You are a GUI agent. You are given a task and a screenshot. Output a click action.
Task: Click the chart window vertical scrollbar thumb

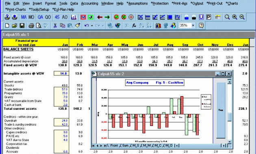pyautogui.click(x=230, y=117)
